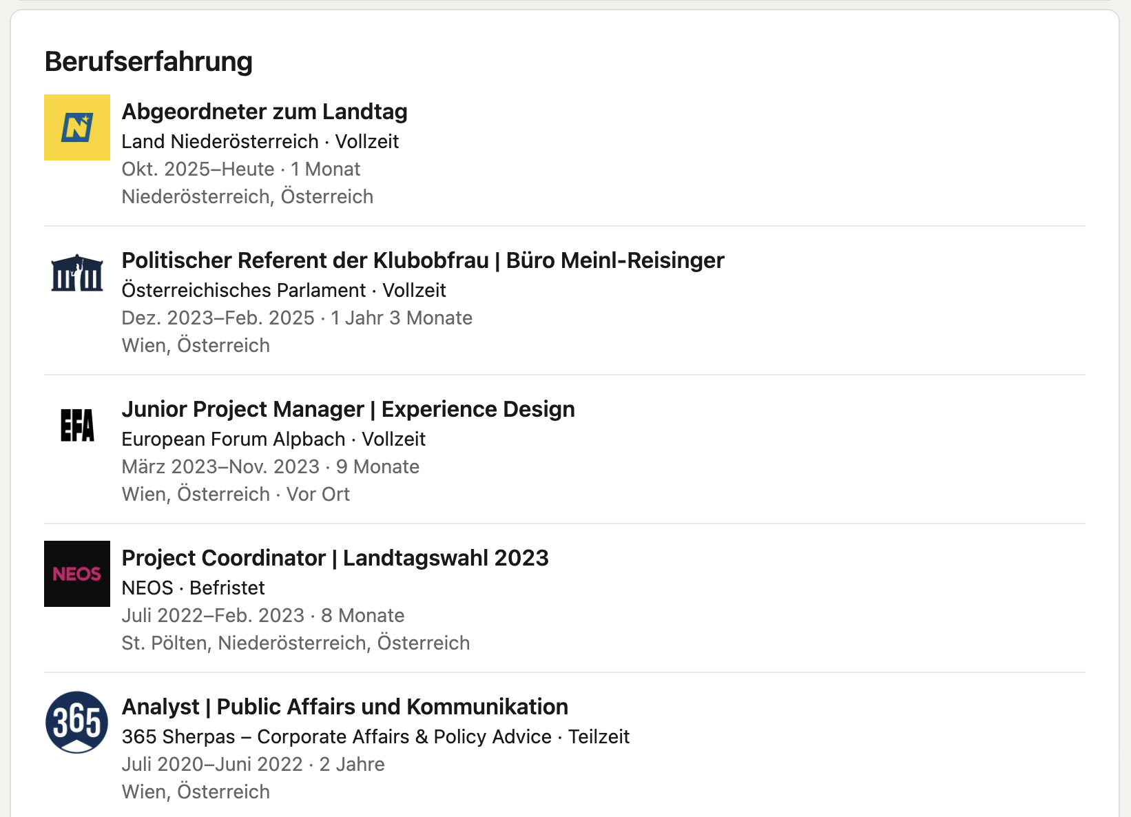Click the St. Pölten, Niederösterreich location text

click(x=295, y=643)
